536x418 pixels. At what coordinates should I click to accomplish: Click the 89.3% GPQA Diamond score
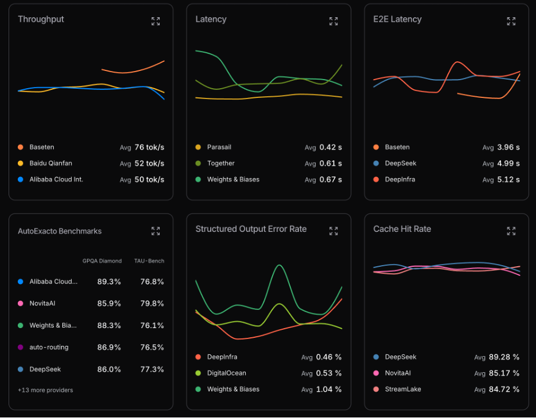pos(109,282)
